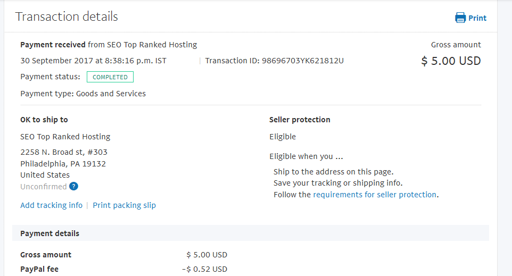Click the Transaction details page heading
512x276 pixels.
[x=67, y=16]
